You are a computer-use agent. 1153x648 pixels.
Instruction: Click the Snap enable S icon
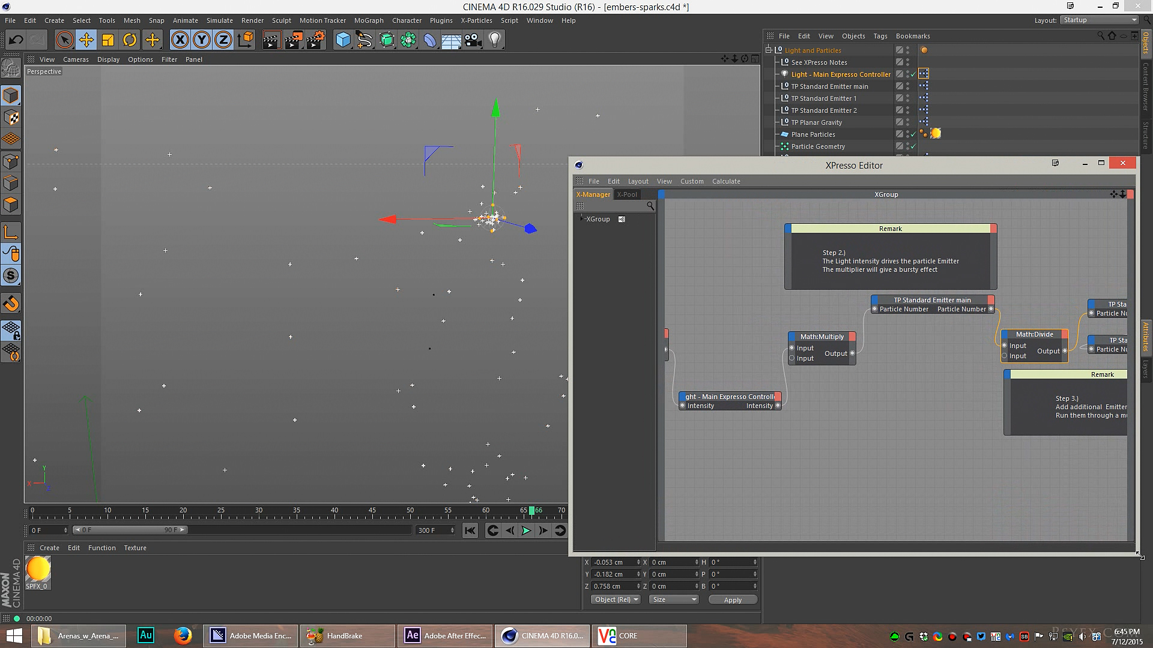[x=11, y=275]
